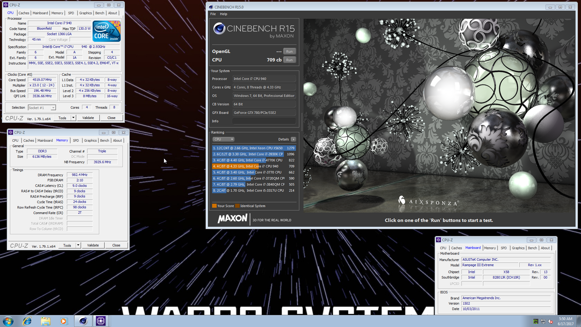
Task: Open File menu in Cinebench
Action: (x=213, y=14)
